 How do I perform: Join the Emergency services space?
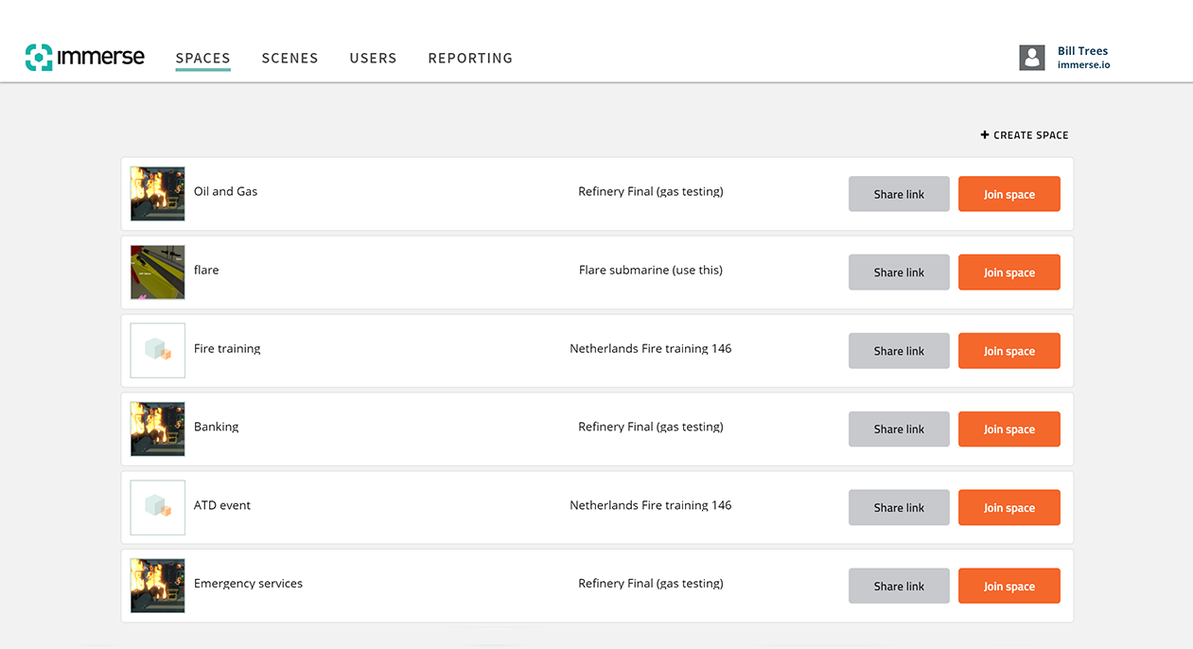tap(1009, 587)
